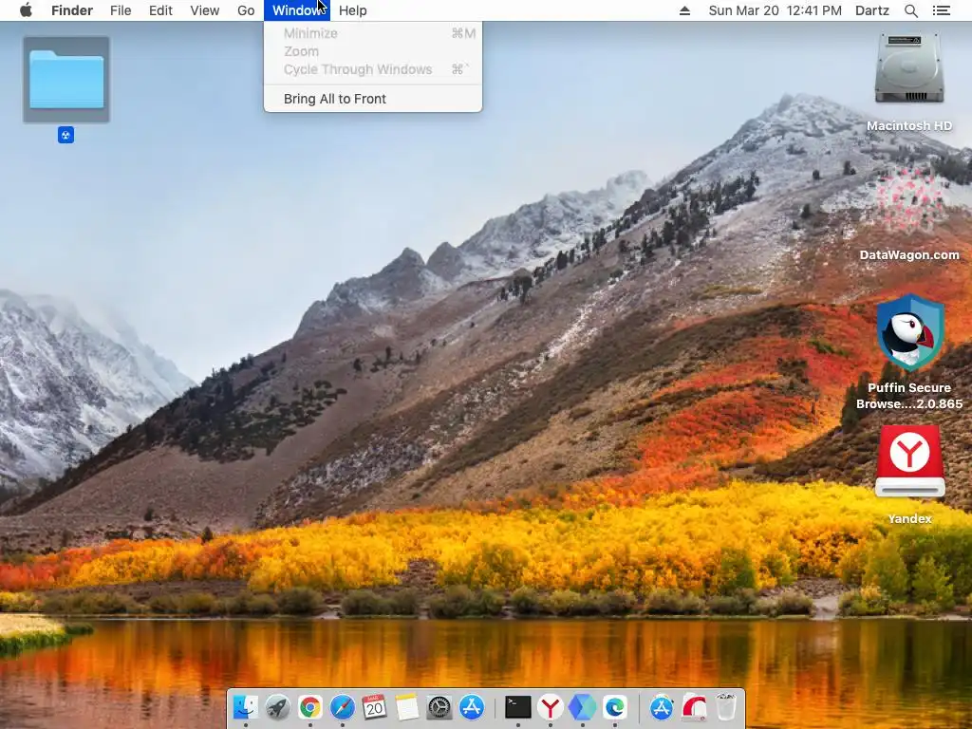This screenshot has height=729, width=972.
Task: Open System Preferences gear in Dock
Action: point(439,706)
